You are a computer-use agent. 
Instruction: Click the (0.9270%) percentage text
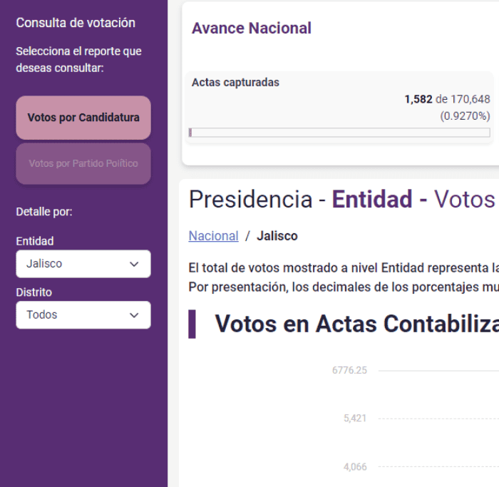tap(465, 116)
